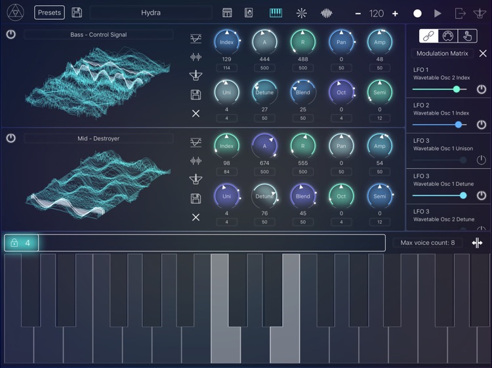492x368 pixels.
Task: Open the speaker/audio device icon
Action: [249, 13]
